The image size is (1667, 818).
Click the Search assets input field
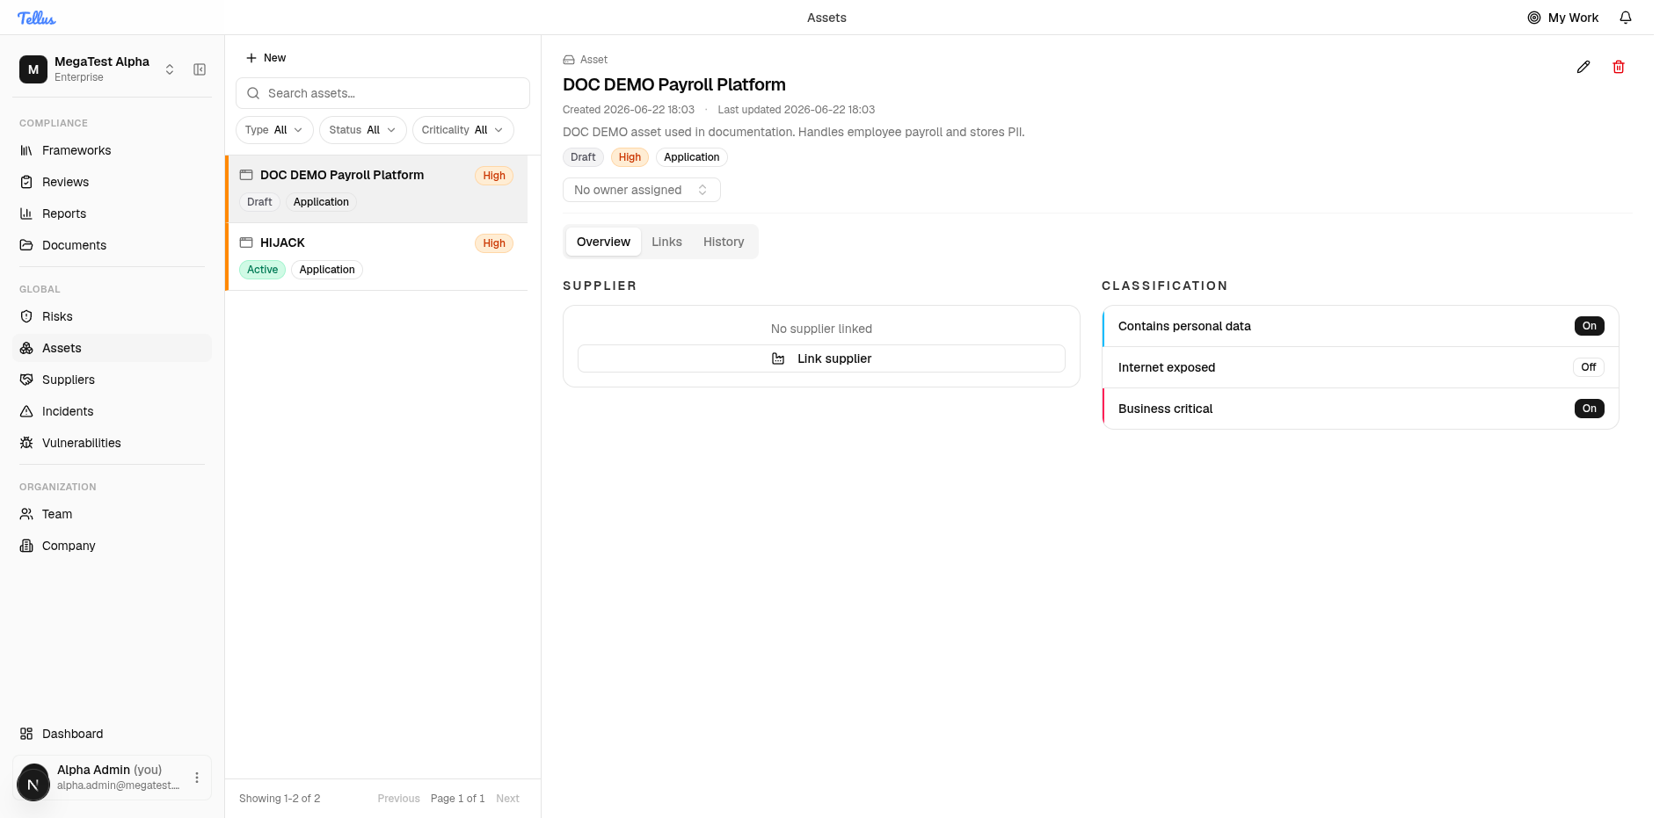tap(382, 93)
